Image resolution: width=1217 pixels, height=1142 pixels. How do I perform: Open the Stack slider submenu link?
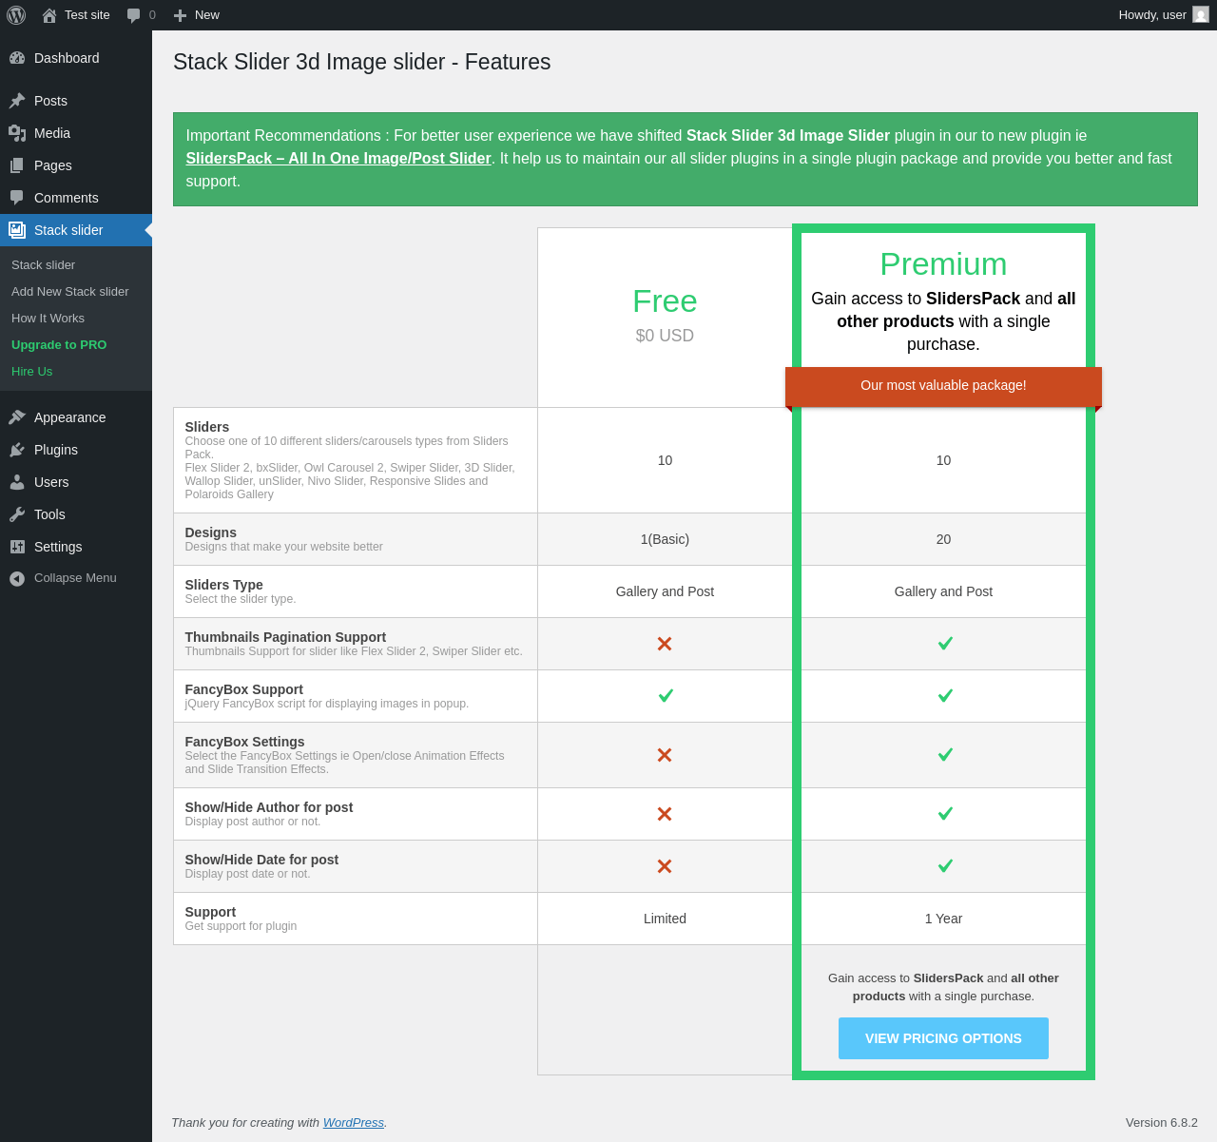(x=76, y=265)
